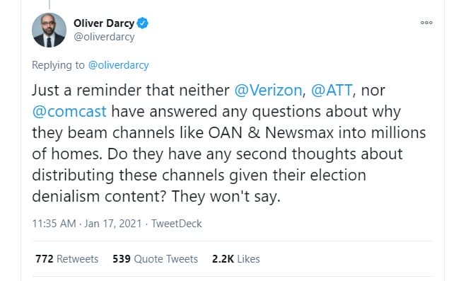Open the @comcast mention

(69, 112)
